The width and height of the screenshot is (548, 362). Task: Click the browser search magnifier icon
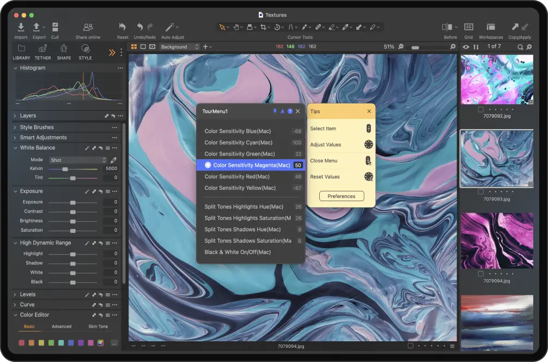(x=520, y=47)
